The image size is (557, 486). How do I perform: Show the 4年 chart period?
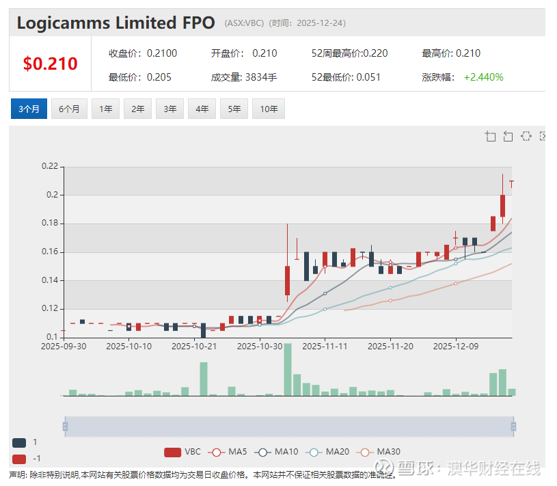[x=202, y=109]
